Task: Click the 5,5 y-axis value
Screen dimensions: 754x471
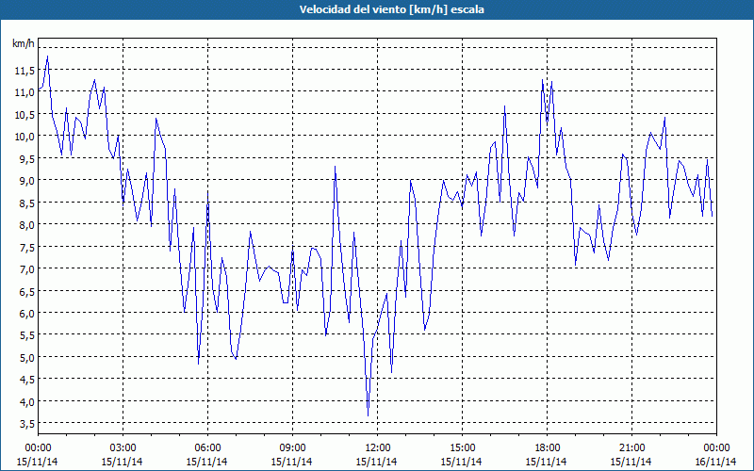Action: point(27,335)
